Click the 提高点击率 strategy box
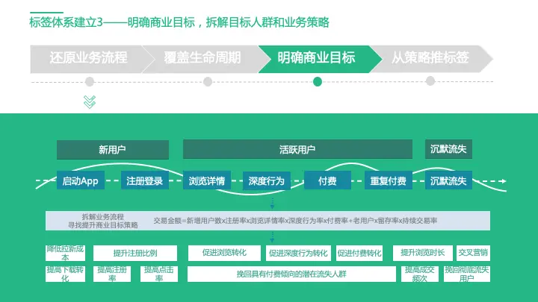The width and height of the screenshot is (538, 302). click(x=159, y=274)
